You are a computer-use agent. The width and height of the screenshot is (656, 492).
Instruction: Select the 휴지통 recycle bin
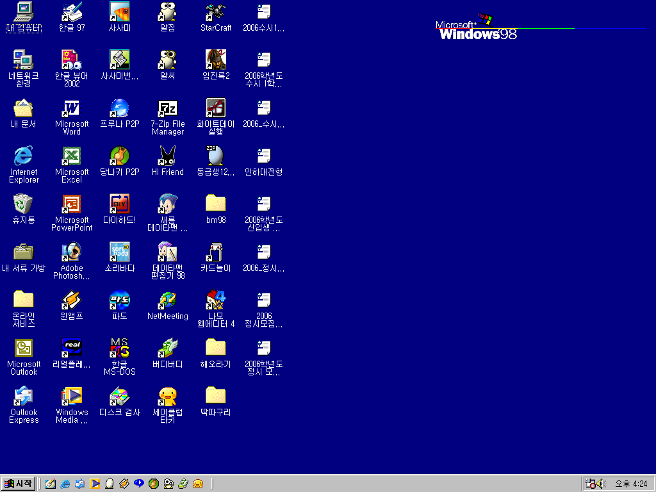24,209
